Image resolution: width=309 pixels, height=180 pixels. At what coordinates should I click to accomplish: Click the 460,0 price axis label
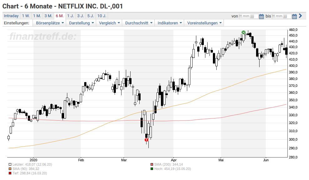(x=293, y=30)
